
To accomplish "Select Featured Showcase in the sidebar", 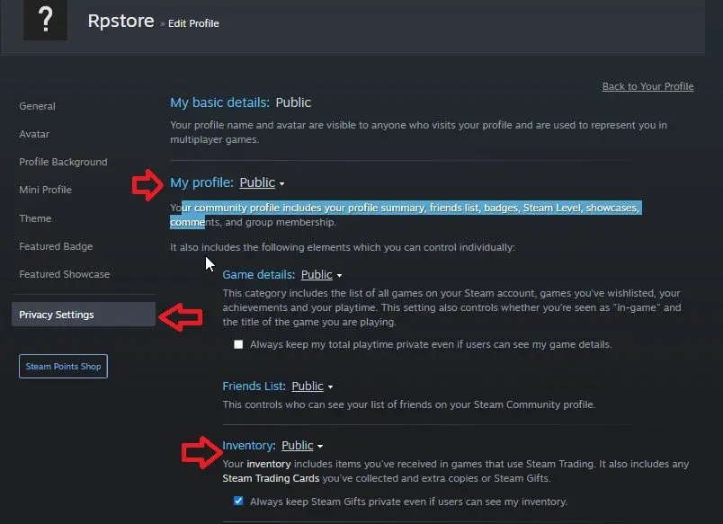I will coord(65,274).
